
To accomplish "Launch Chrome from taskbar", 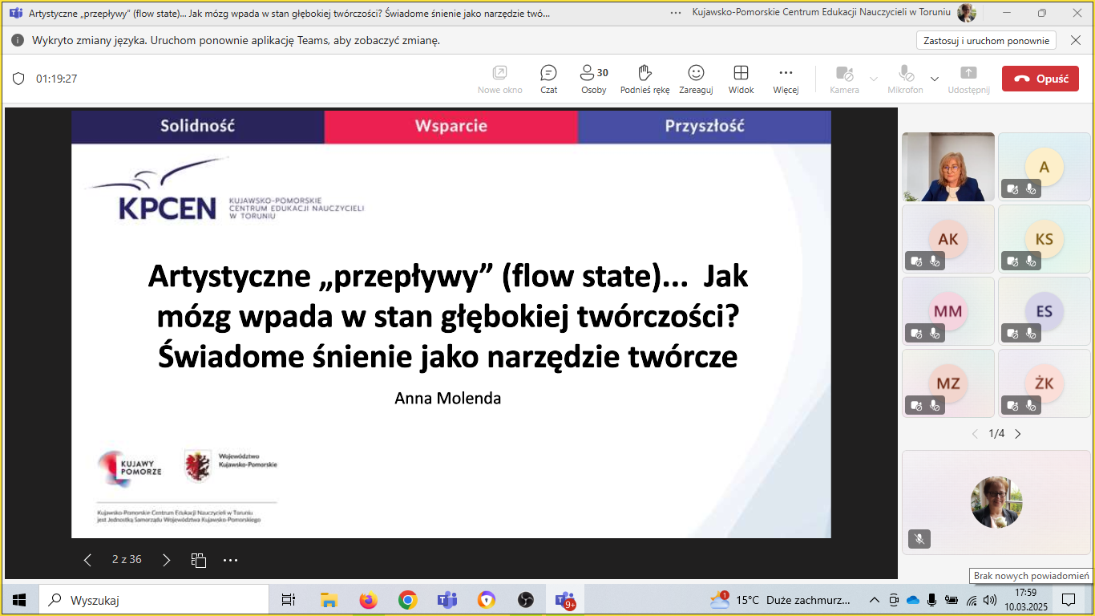I will coord(407,599).
